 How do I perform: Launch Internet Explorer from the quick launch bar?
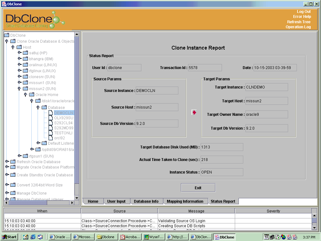pos(33,237)
